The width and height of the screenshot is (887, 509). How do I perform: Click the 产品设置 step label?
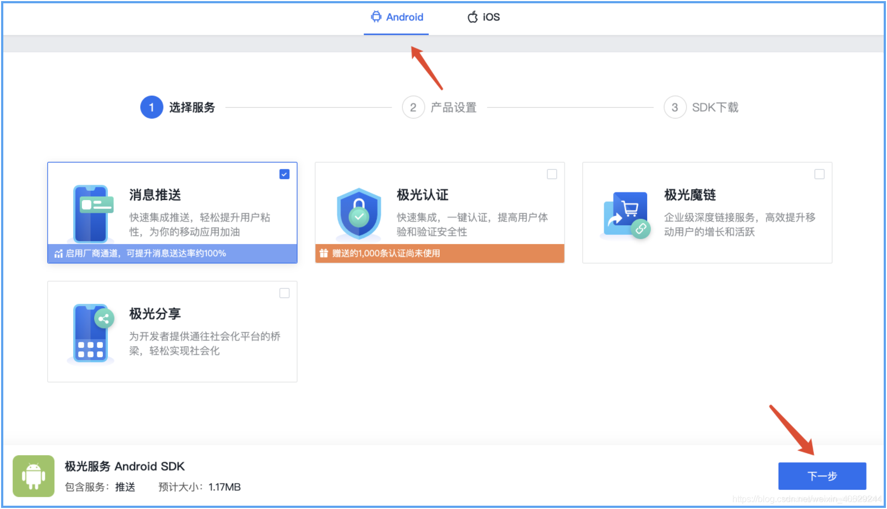pos(453,107)
